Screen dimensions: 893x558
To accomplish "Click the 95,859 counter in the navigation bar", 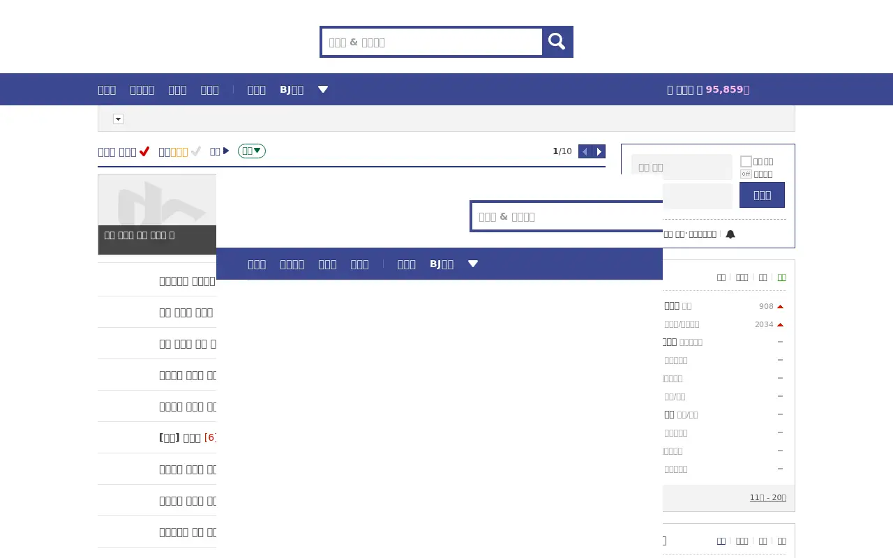I will pyautogui.click(x=727, y=89).
